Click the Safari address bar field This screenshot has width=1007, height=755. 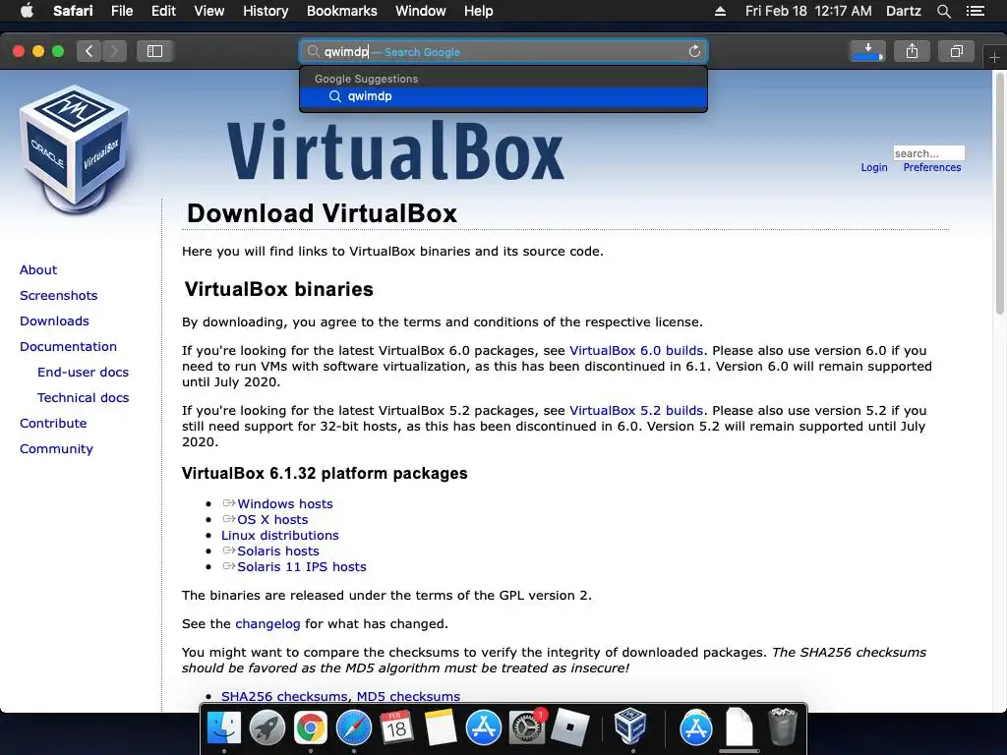pos(503,51)
